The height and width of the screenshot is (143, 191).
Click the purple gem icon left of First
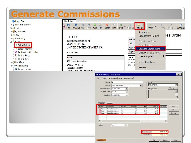tap(64, 26)
